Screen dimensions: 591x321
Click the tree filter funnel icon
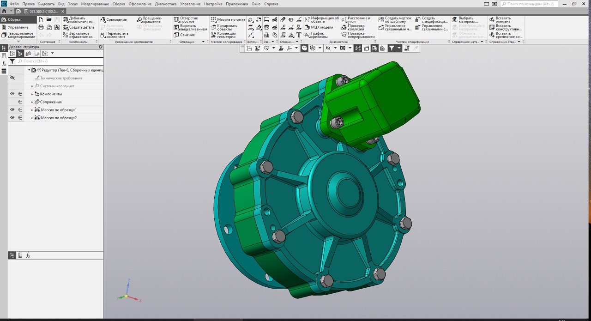[12, 61]
